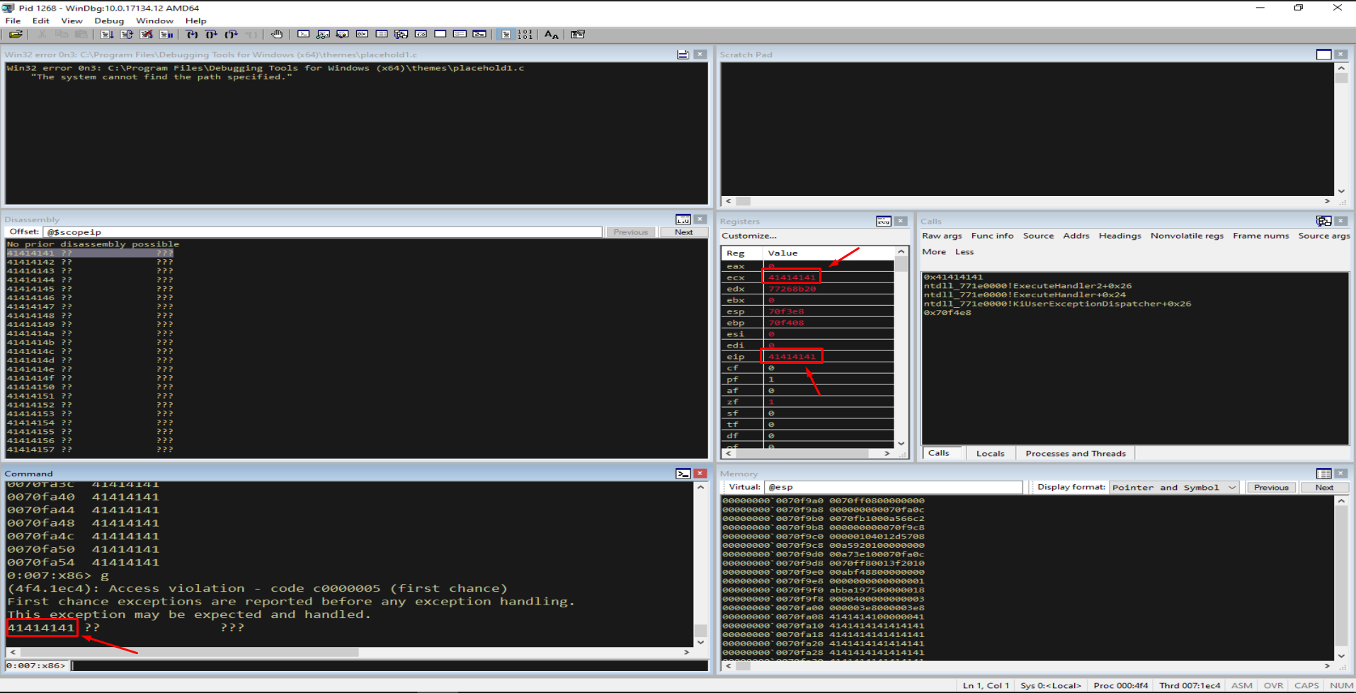Open the Registers window toolbar icon
This screenshot has height=693, width=1356.
[x=362, y=34]
